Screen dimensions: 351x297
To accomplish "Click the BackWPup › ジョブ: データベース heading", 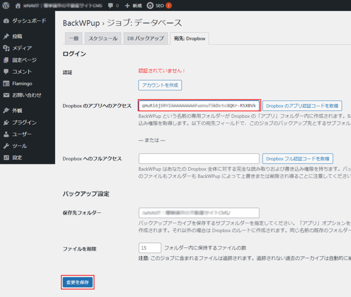I will tap(122, 23).
